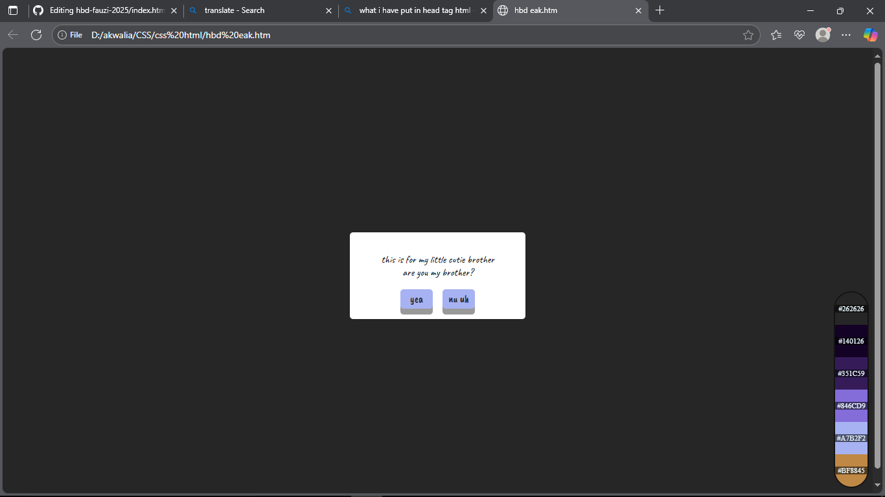Go back using the browser back arrow
This screenshot has width=885, height=497.
[x=13, y=35]
